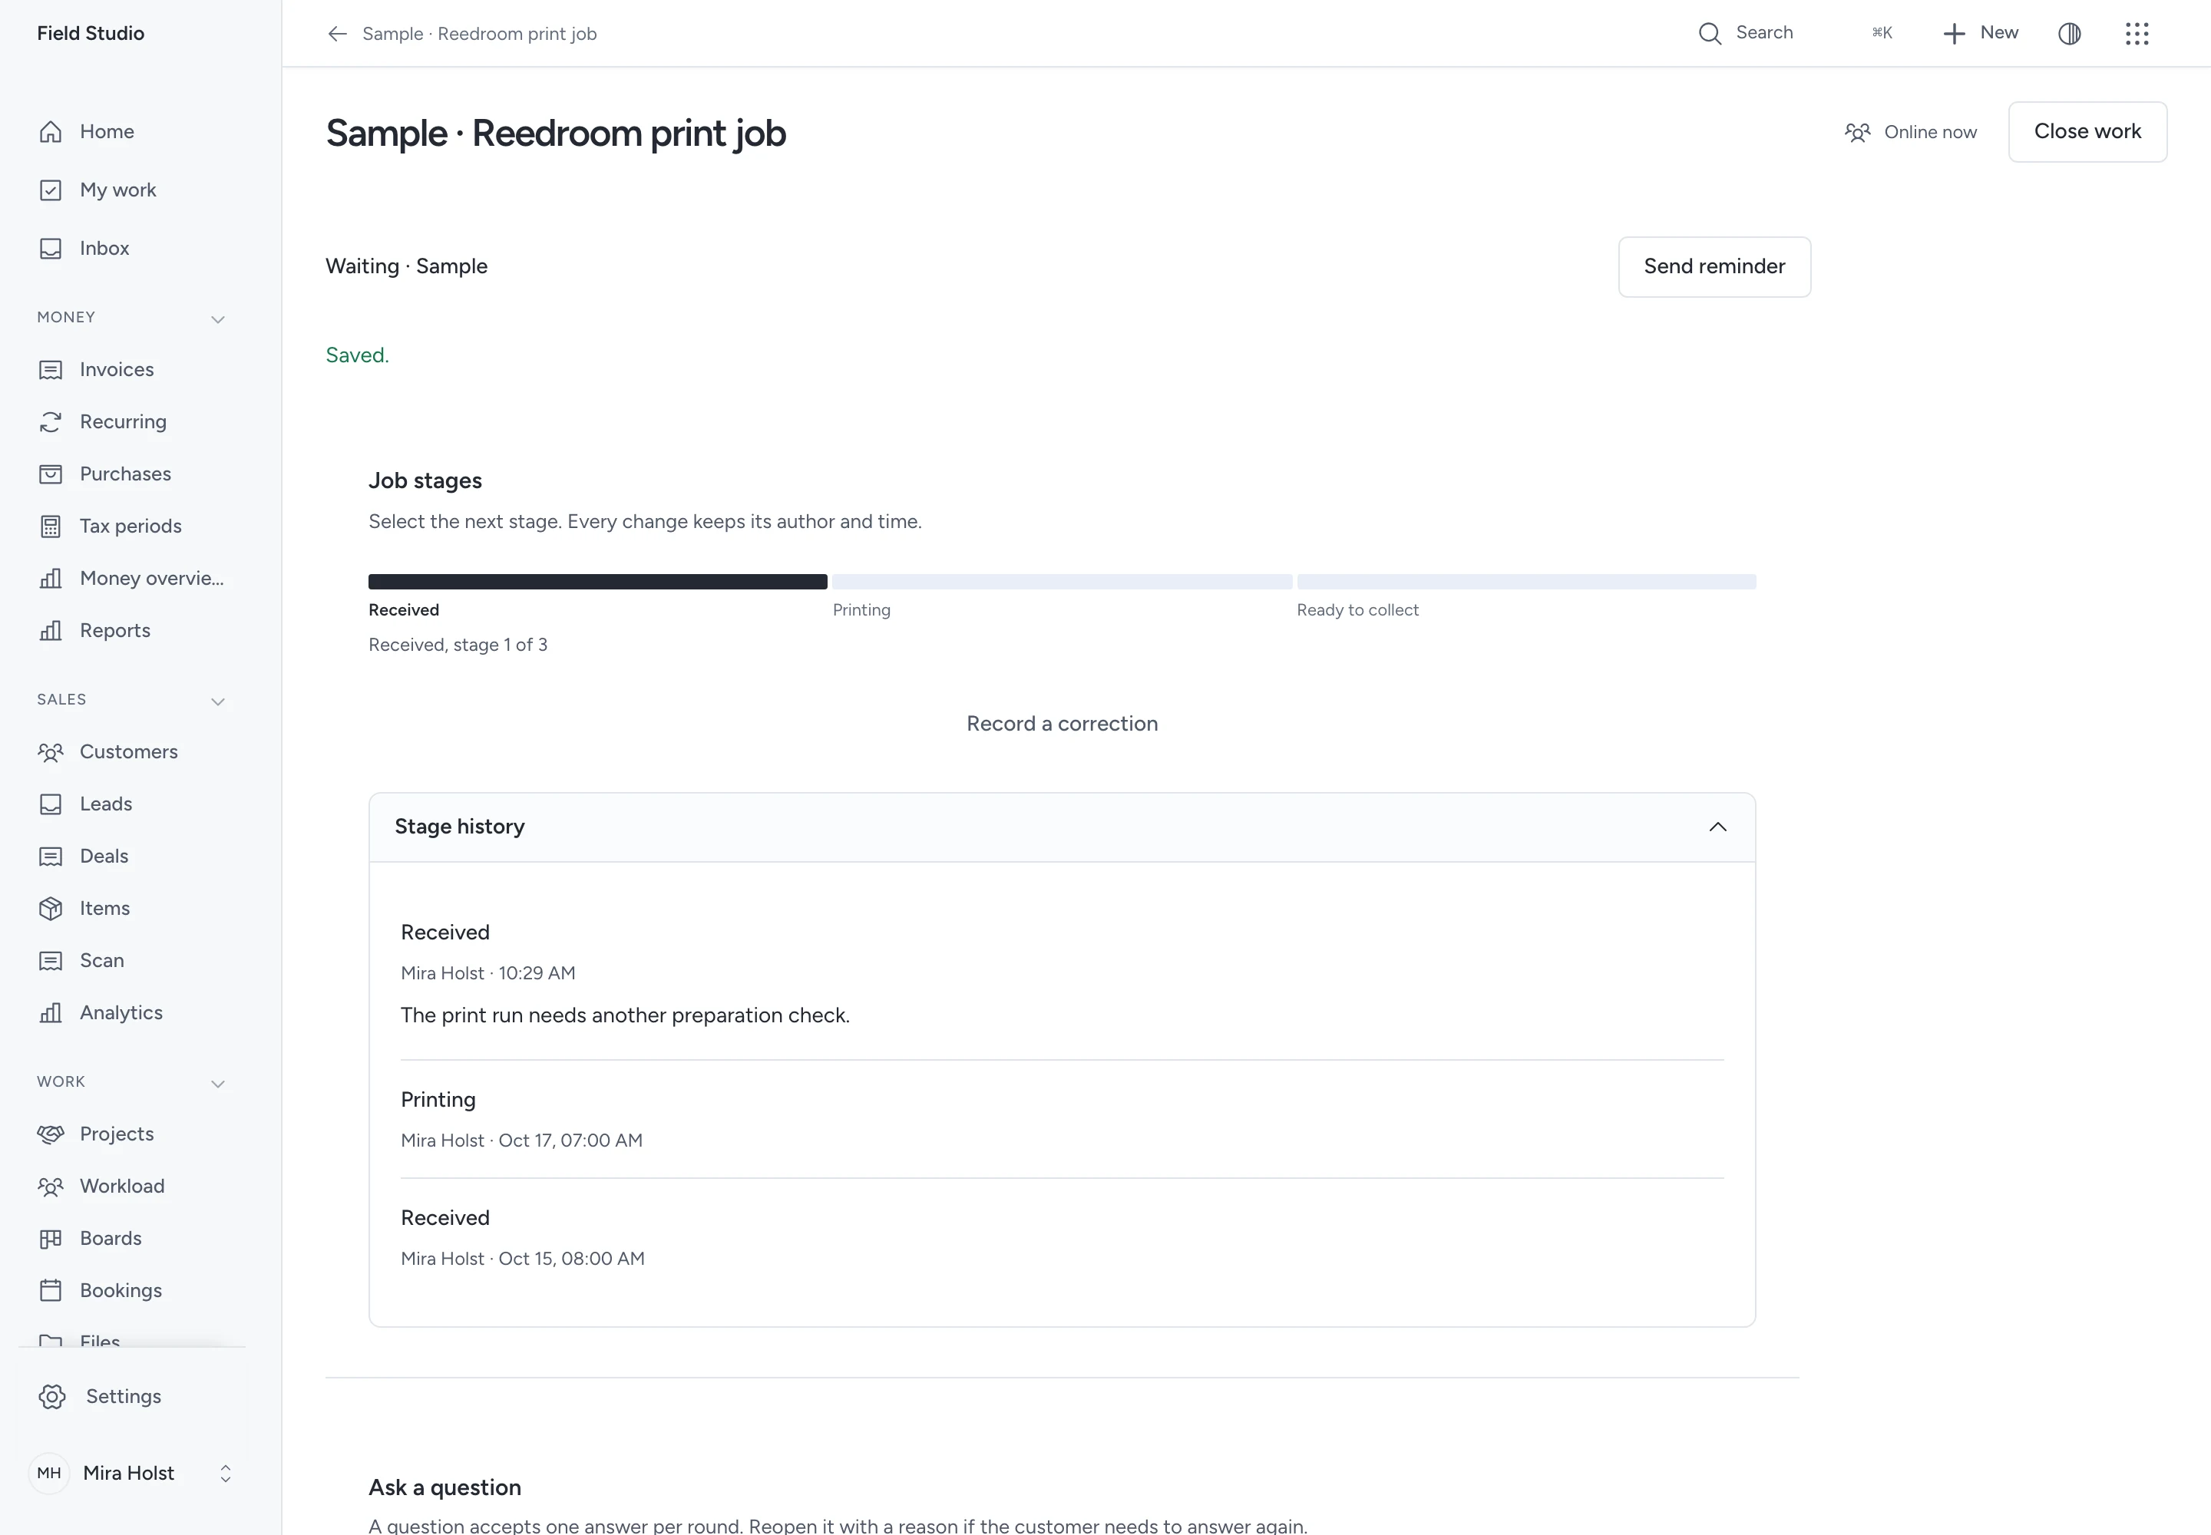The height and width of the screenshot is (1535, 2211).
Task: Collapse the SALES section chevron
Action: (218, 701)
